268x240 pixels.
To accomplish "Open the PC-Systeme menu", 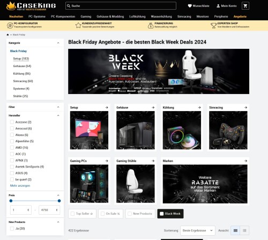I will (37, 17).
